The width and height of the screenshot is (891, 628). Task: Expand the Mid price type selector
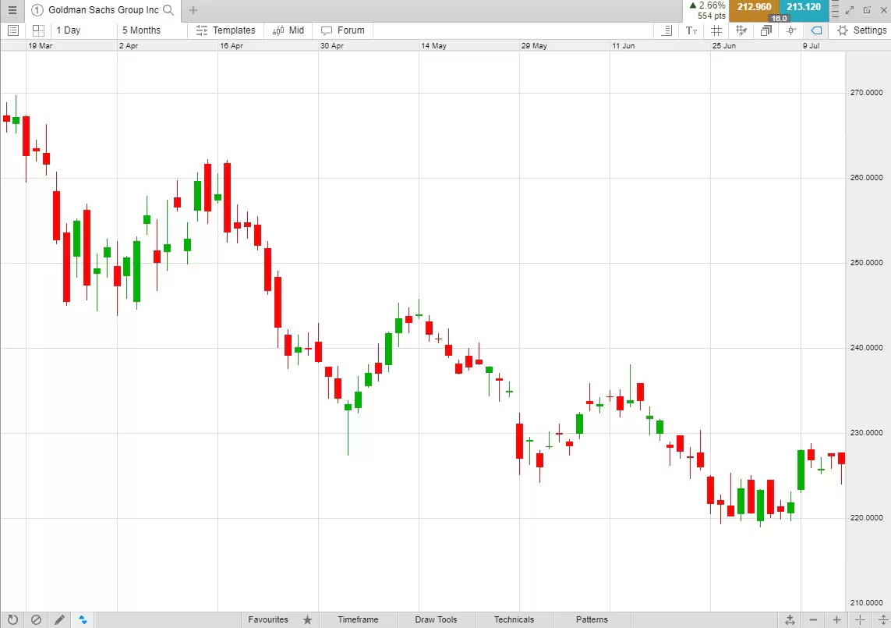click(288, 30)
